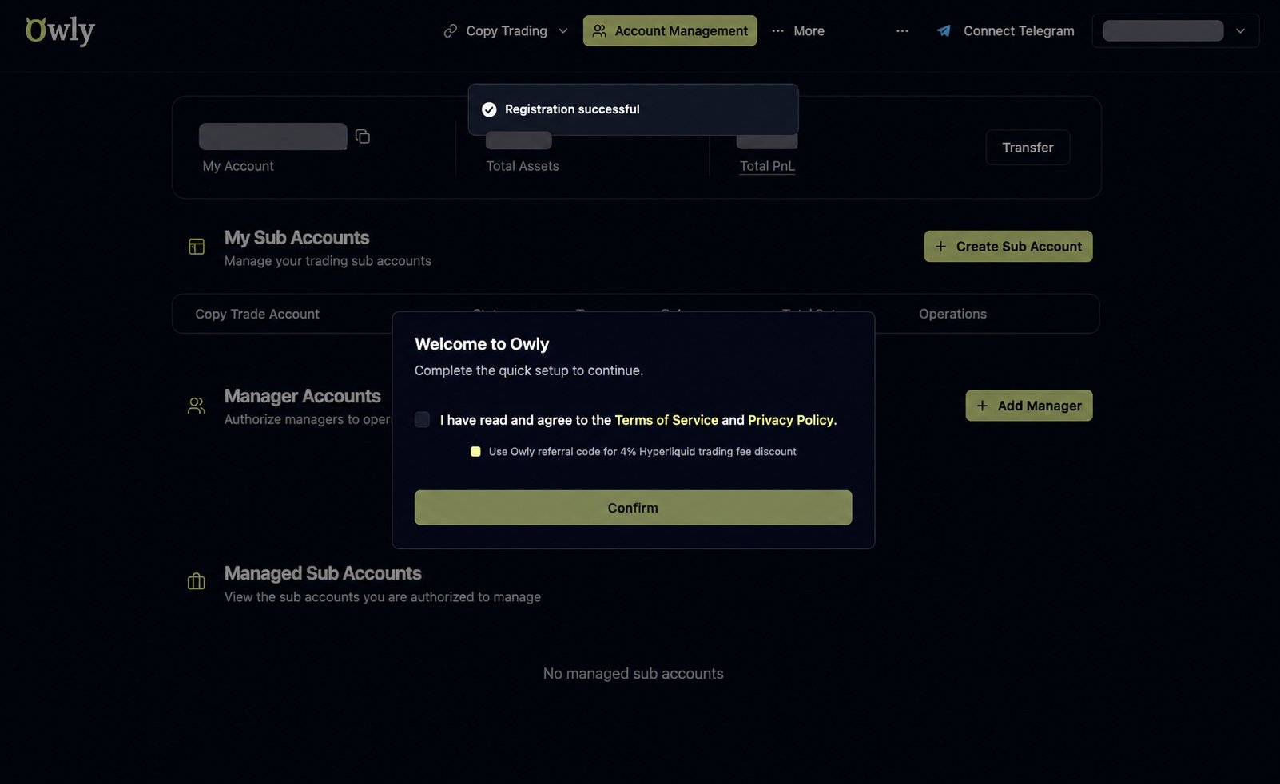Toggle the Owly referral code checkbox
The height and width of the screenshot is (784, 1280).
(475, 452)
